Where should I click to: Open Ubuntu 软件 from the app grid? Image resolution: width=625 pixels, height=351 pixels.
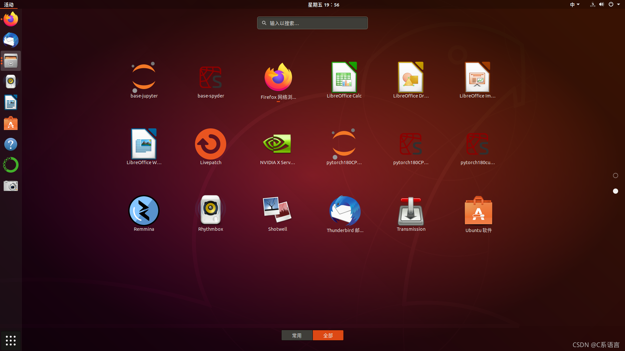click(478, 214)
